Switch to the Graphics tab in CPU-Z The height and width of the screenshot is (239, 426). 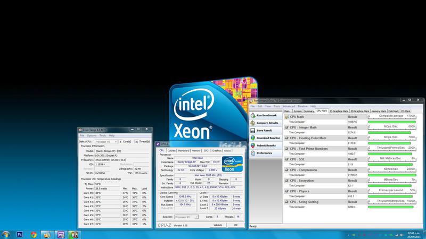pyautogui.click(x=217, y=151)
